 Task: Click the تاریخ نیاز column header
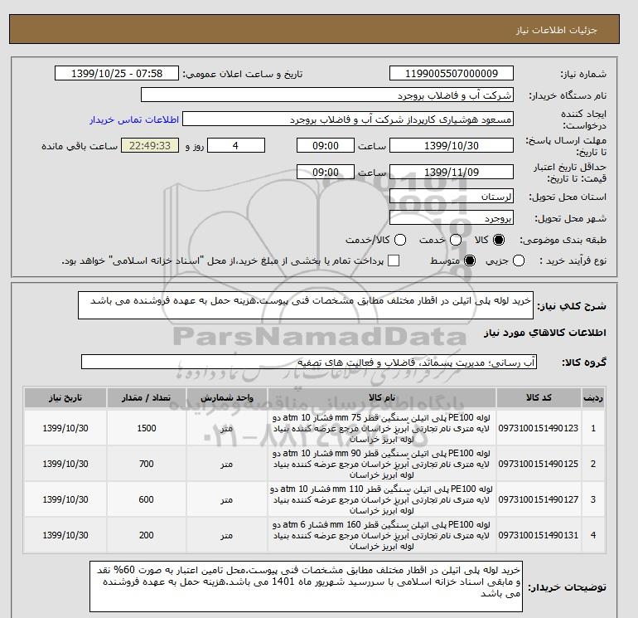65,397
